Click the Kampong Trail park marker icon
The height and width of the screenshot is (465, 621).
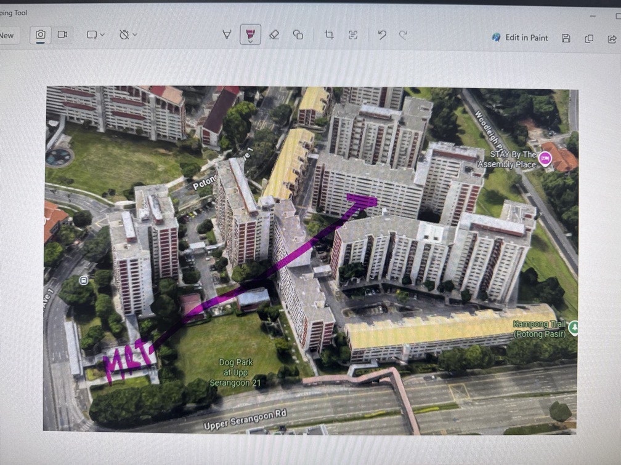573,328
